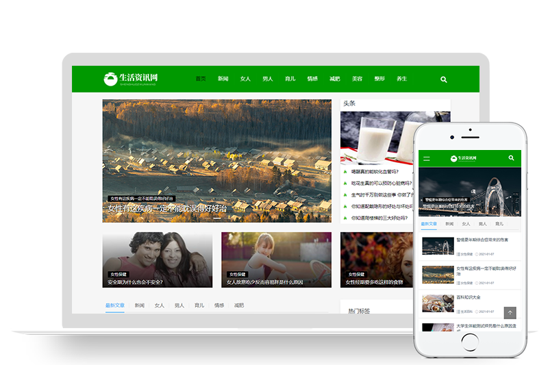This screenshot has width=548, height=365.
Task: Open 百科知识大全 article in mobile list
Action: 469,297
